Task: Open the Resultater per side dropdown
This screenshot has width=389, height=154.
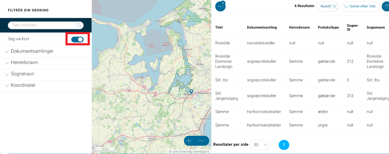Action: point(260,145)
